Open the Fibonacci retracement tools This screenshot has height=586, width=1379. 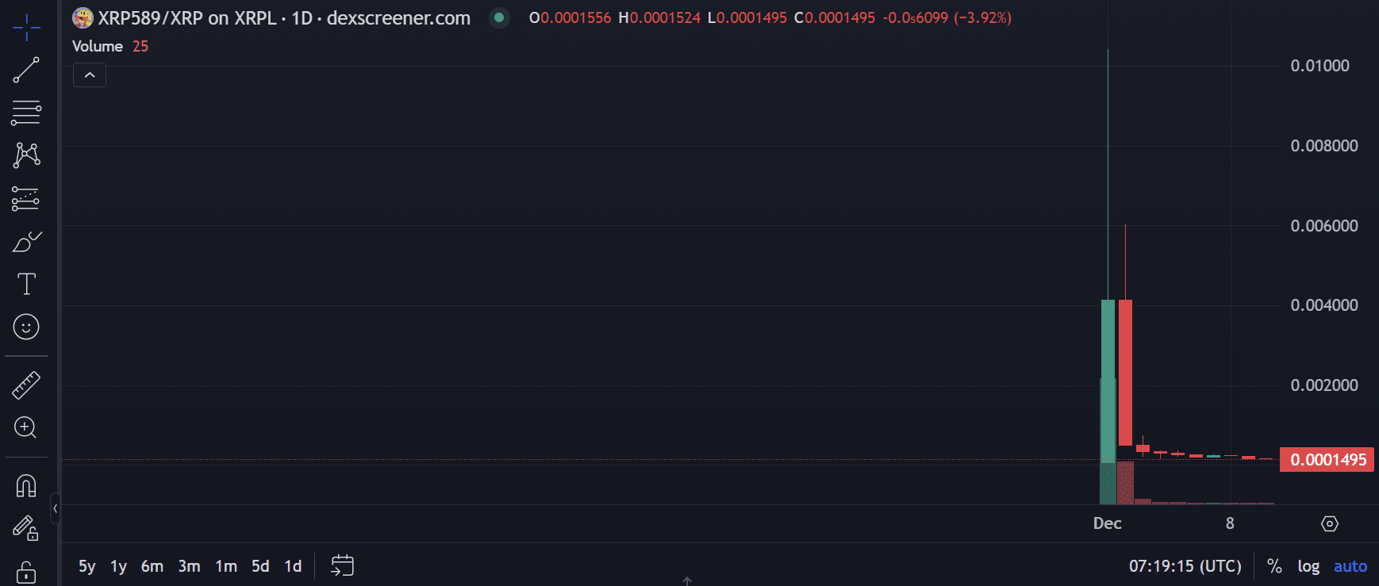[26, 113]
